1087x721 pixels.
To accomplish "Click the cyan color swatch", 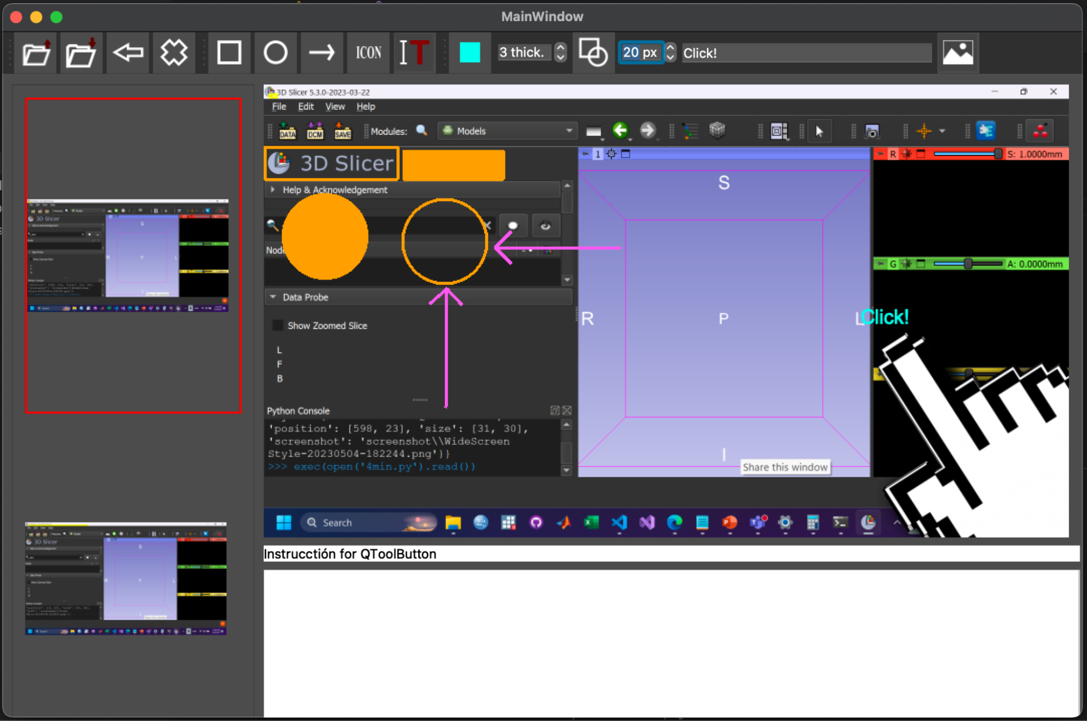I will coord(469,52).
